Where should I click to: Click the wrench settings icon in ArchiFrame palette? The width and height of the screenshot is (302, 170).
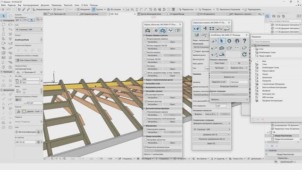[214, 41]
